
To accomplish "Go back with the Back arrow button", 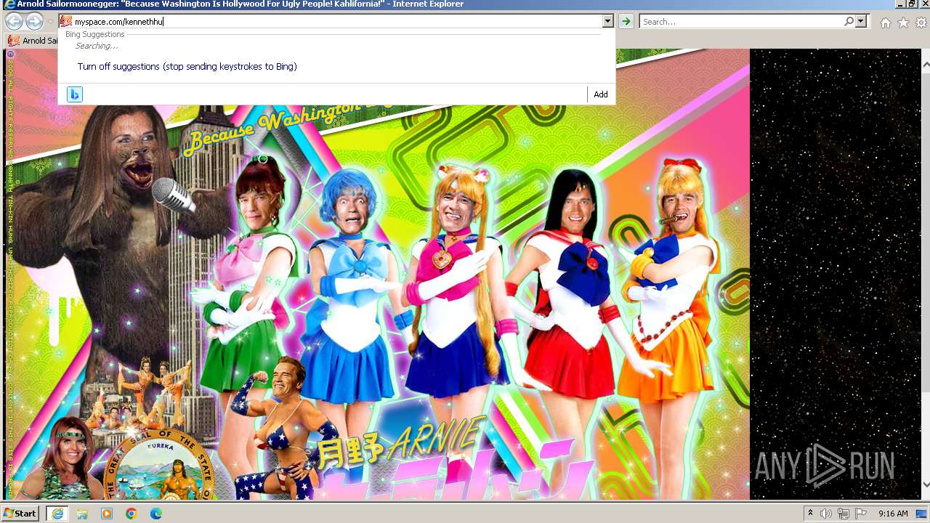I will 14,22.
